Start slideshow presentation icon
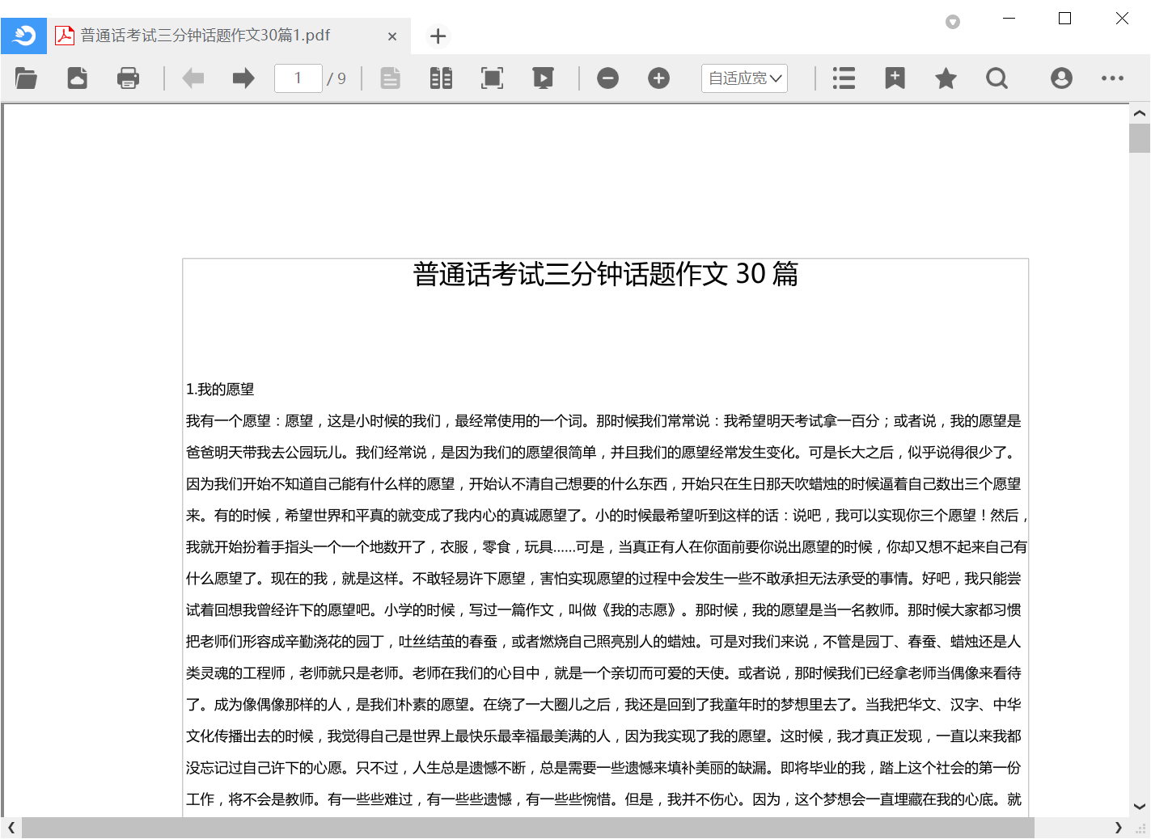Screen dimensions: 1151x839 point(543,78)
